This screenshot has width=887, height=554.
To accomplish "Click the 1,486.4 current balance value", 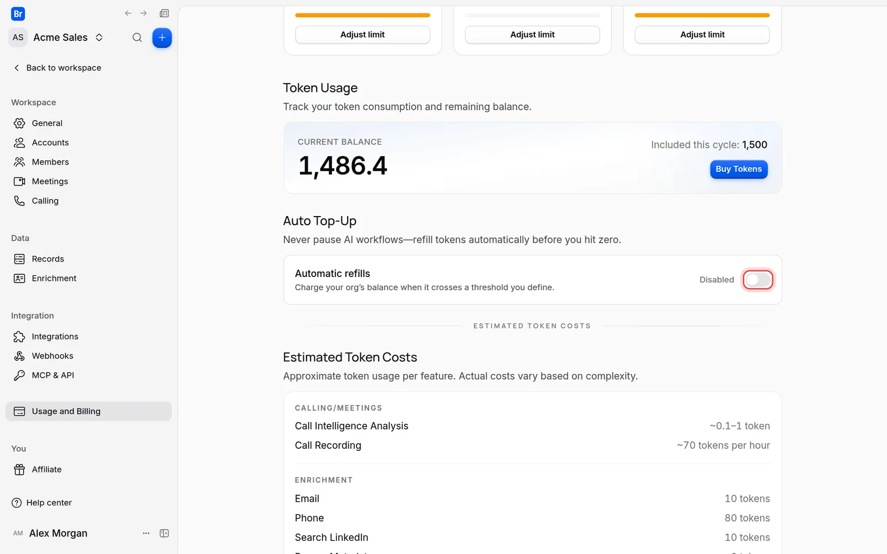I will pyautogui.click(x=343, y=166).
